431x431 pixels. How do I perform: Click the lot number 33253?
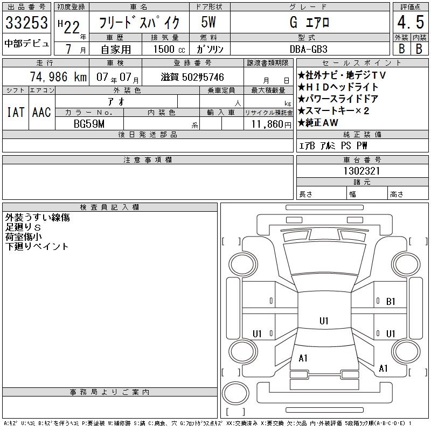tap(26, 22)
